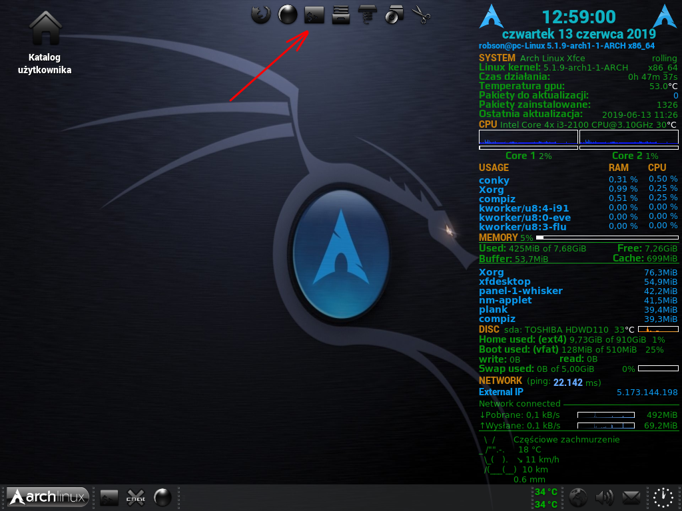The image size is (682, 511).
Task: Click the black sphere in bottom panel
Action: (x=163, y=498)
